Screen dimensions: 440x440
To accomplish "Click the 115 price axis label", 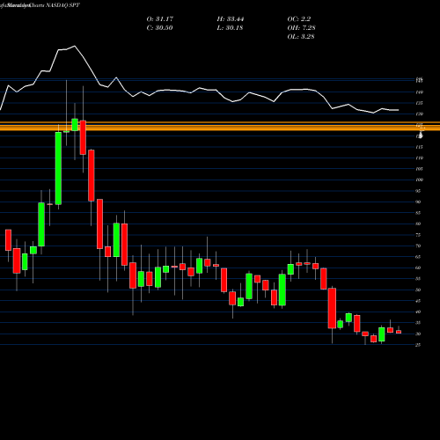I will [x=420, y=147].
